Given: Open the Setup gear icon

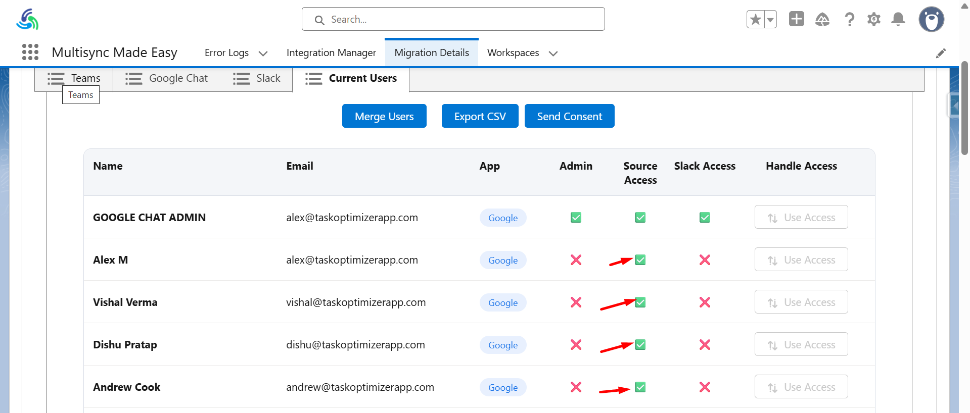Looking at the screenshot, I should pos(874,19).
